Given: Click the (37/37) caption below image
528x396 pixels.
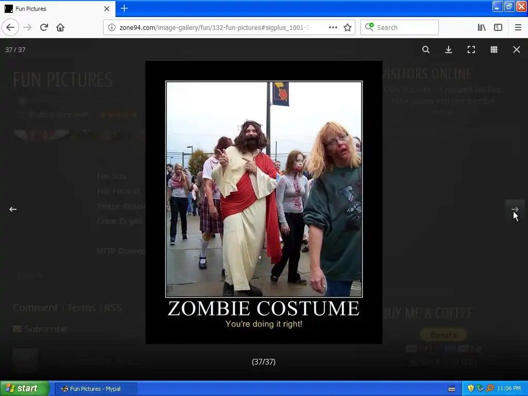Looking at the screenshot, I should click(x=263, y=361).
